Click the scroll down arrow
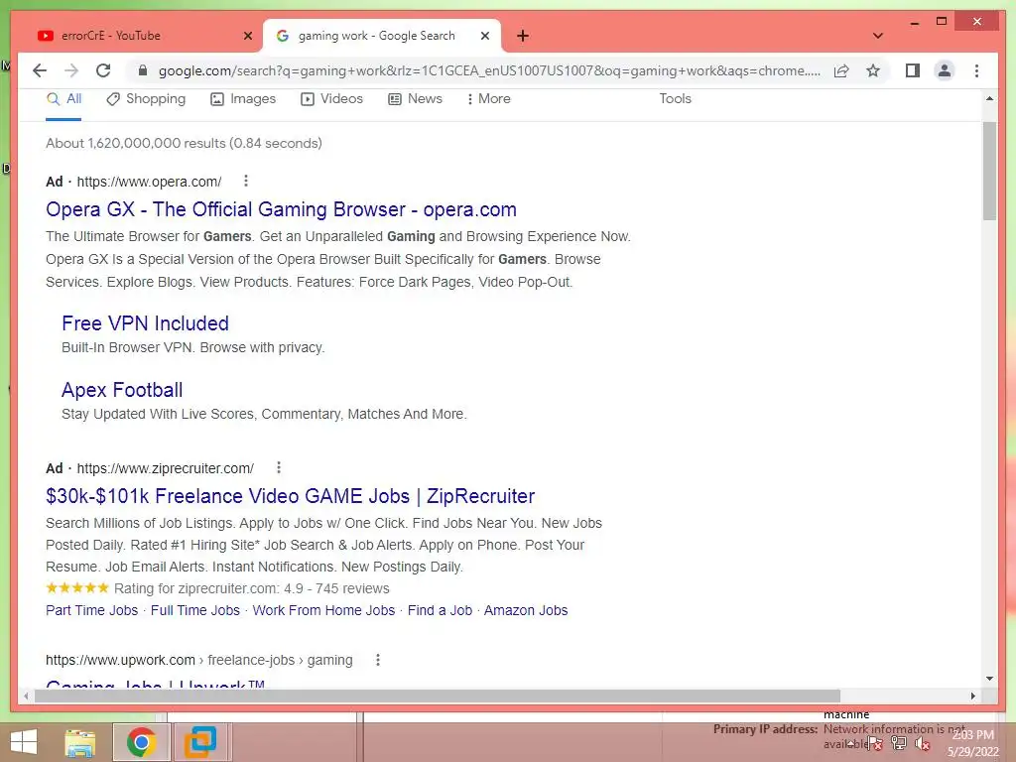 click(989, 679)
